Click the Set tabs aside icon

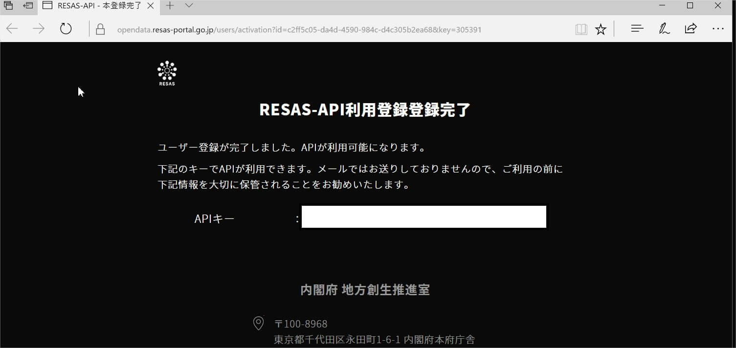28,6
